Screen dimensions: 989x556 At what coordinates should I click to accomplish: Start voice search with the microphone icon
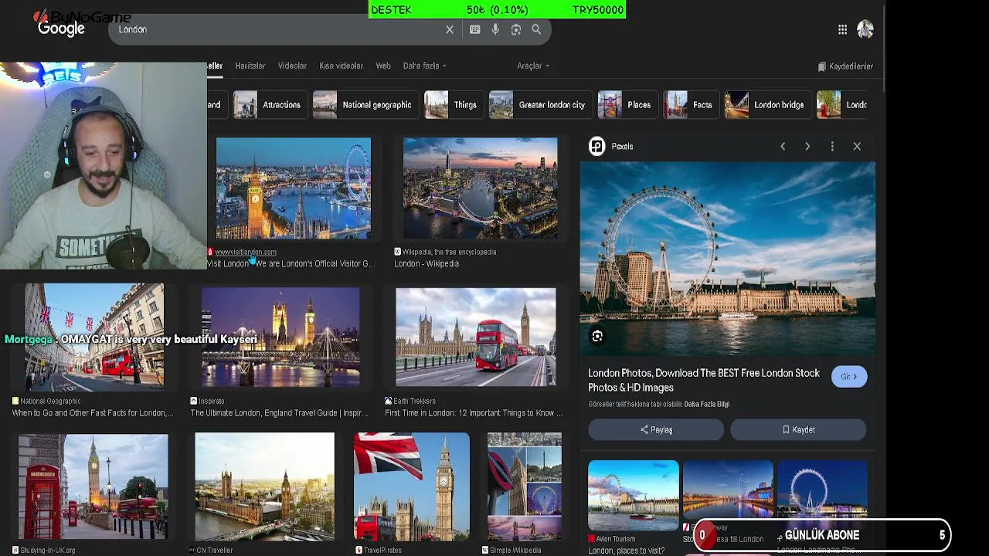point(495,29)
